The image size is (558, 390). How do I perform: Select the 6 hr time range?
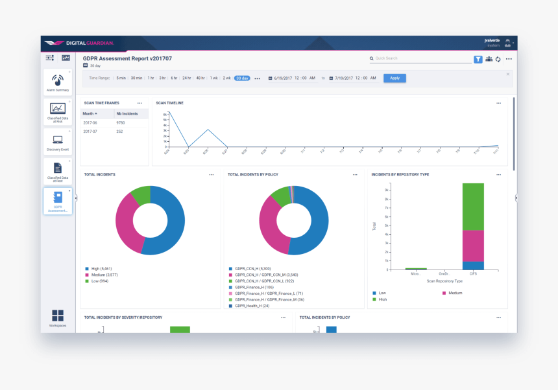pyautogui.click(x=174, y=78)
